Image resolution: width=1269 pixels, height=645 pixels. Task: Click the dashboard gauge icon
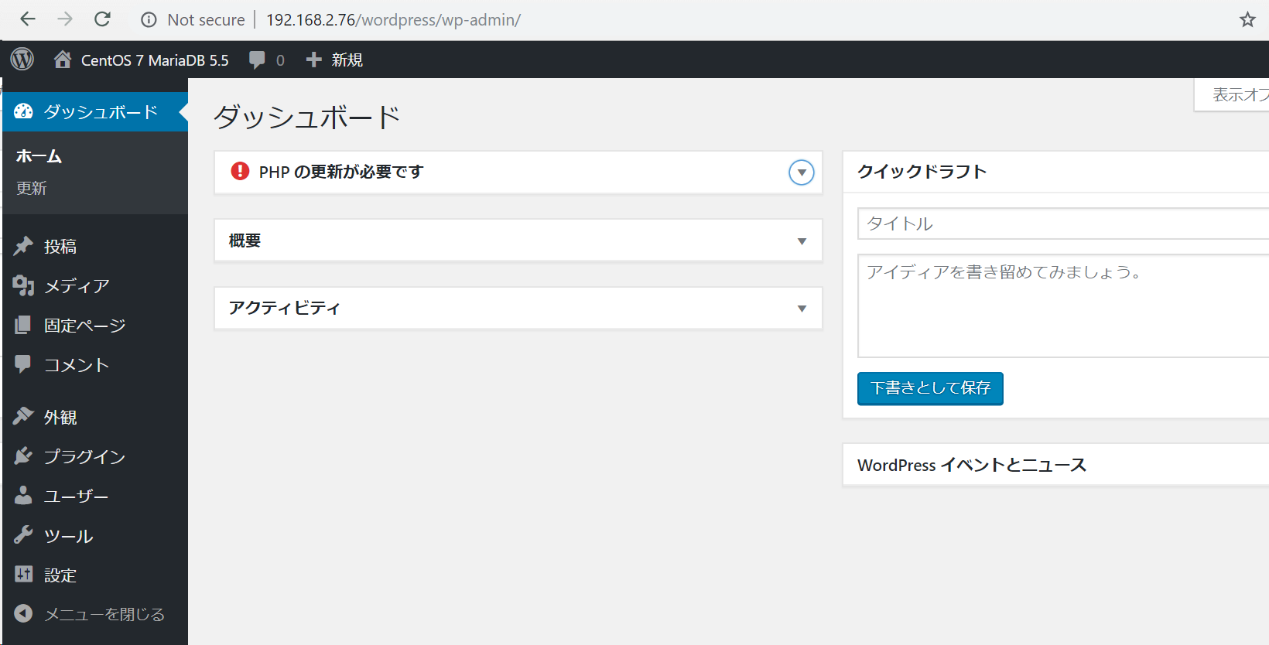[x=23, y=111]
